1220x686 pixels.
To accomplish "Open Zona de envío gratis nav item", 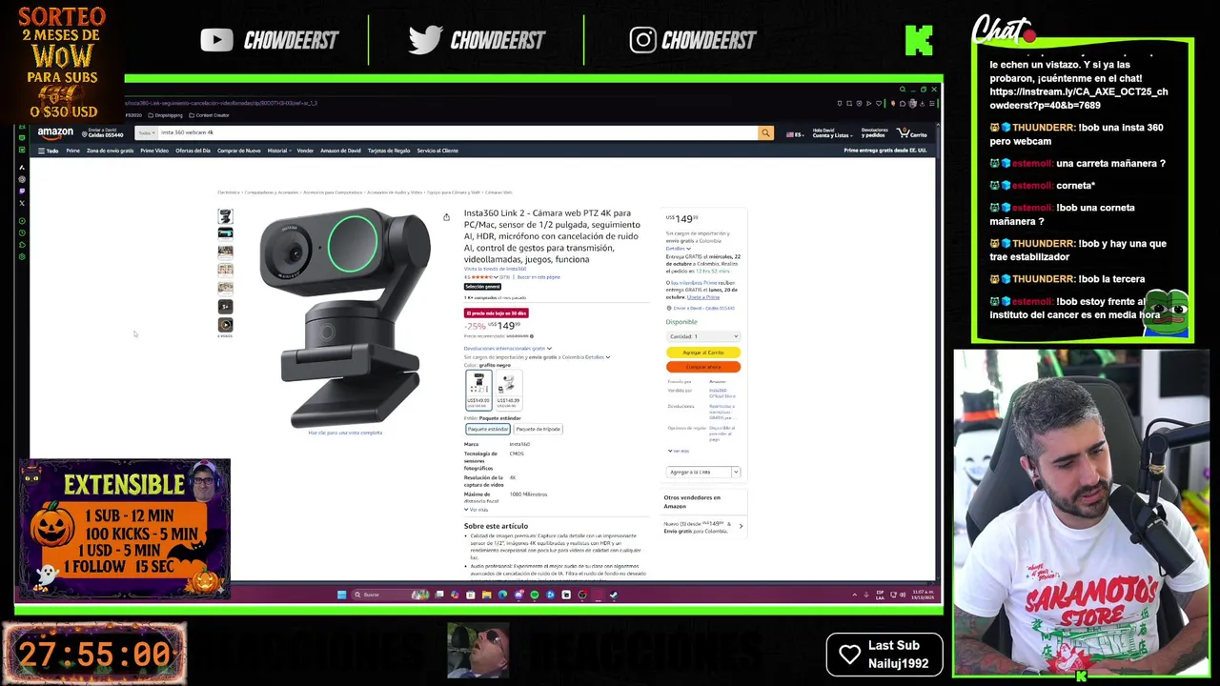I will tap(110, 151).
